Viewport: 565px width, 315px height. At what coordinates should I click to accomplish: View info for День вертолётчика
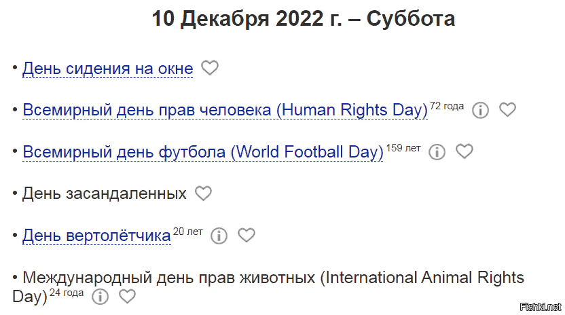[219, 236]
